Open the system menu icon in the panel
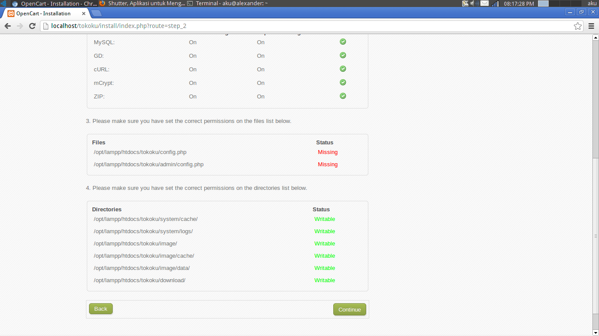 coord(3,3)
